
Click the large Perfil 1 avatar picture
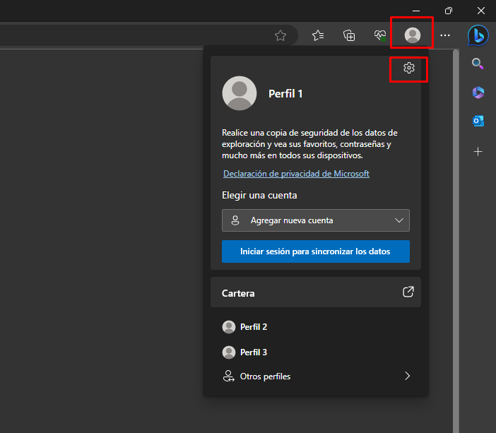point(240,93)
